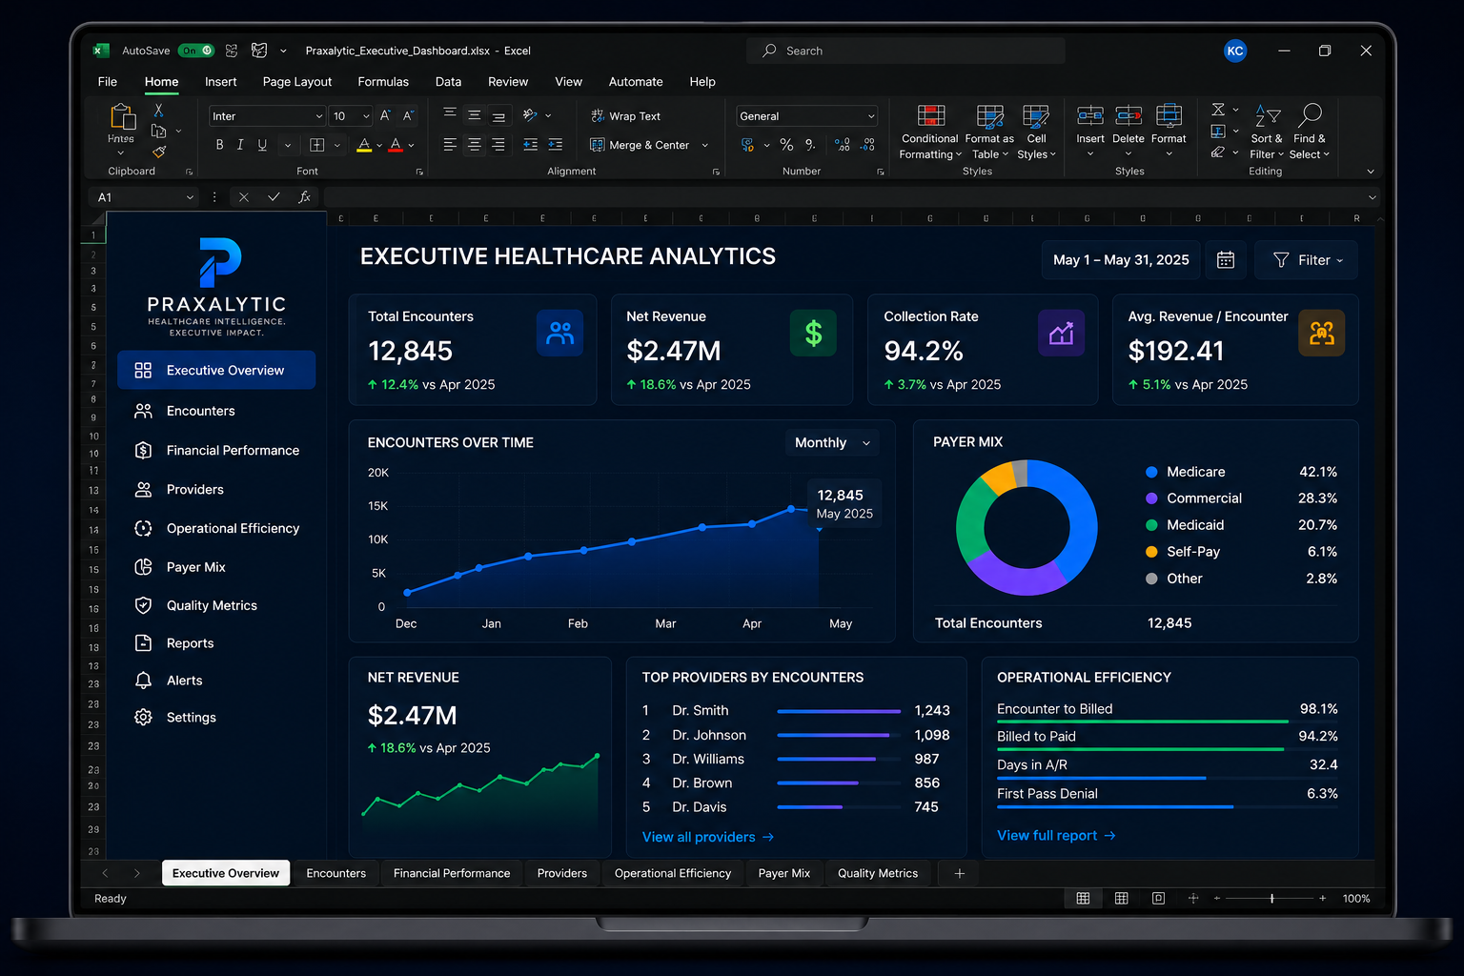Click the Percent Style icon
Image resolution: width=1464 pixels, height=976 pixels.
click(x=786, y=145)
